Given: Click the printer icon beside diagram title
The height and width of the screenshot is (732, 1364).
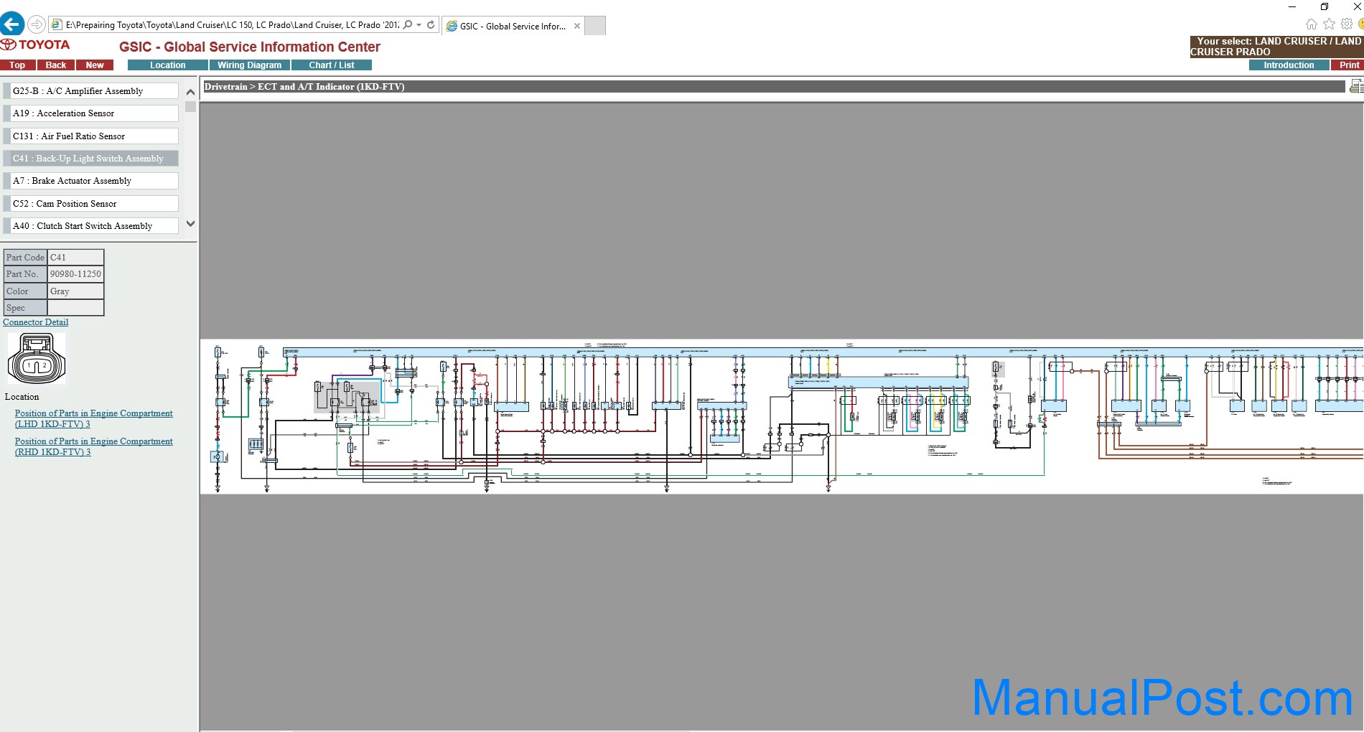Looking at the screenshot, I should (1356, 87).
